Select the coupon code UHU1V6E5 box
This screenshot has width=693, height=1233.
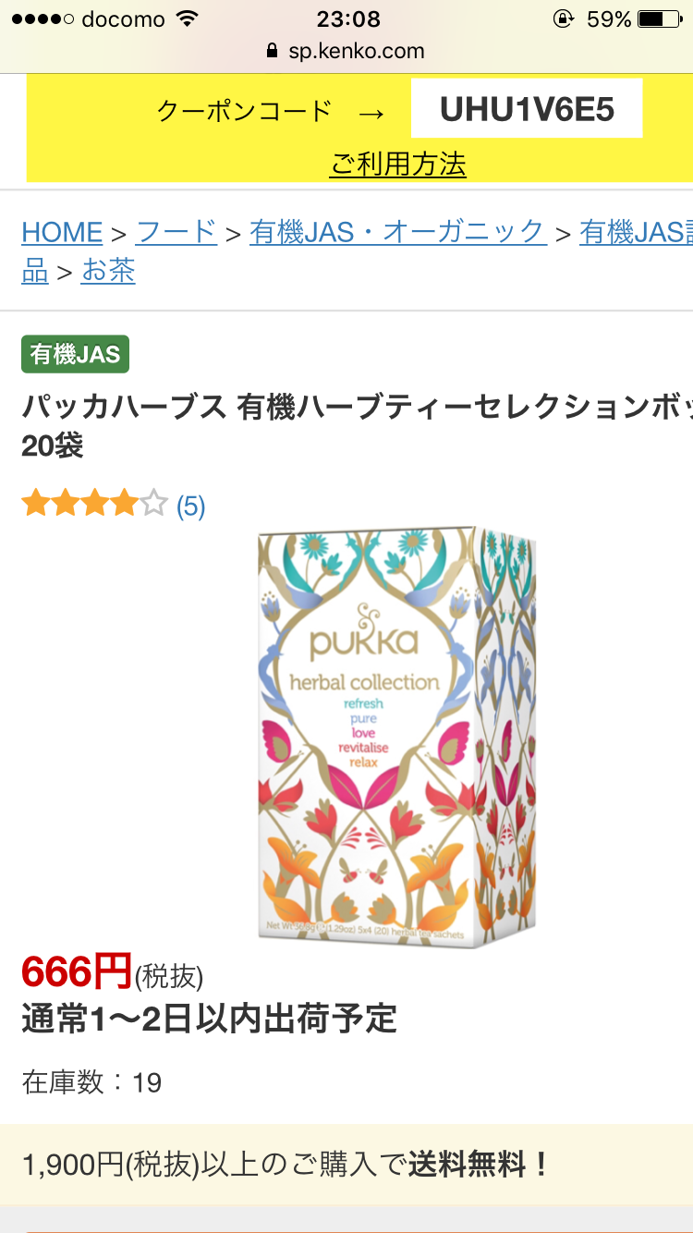click(527, 109)
